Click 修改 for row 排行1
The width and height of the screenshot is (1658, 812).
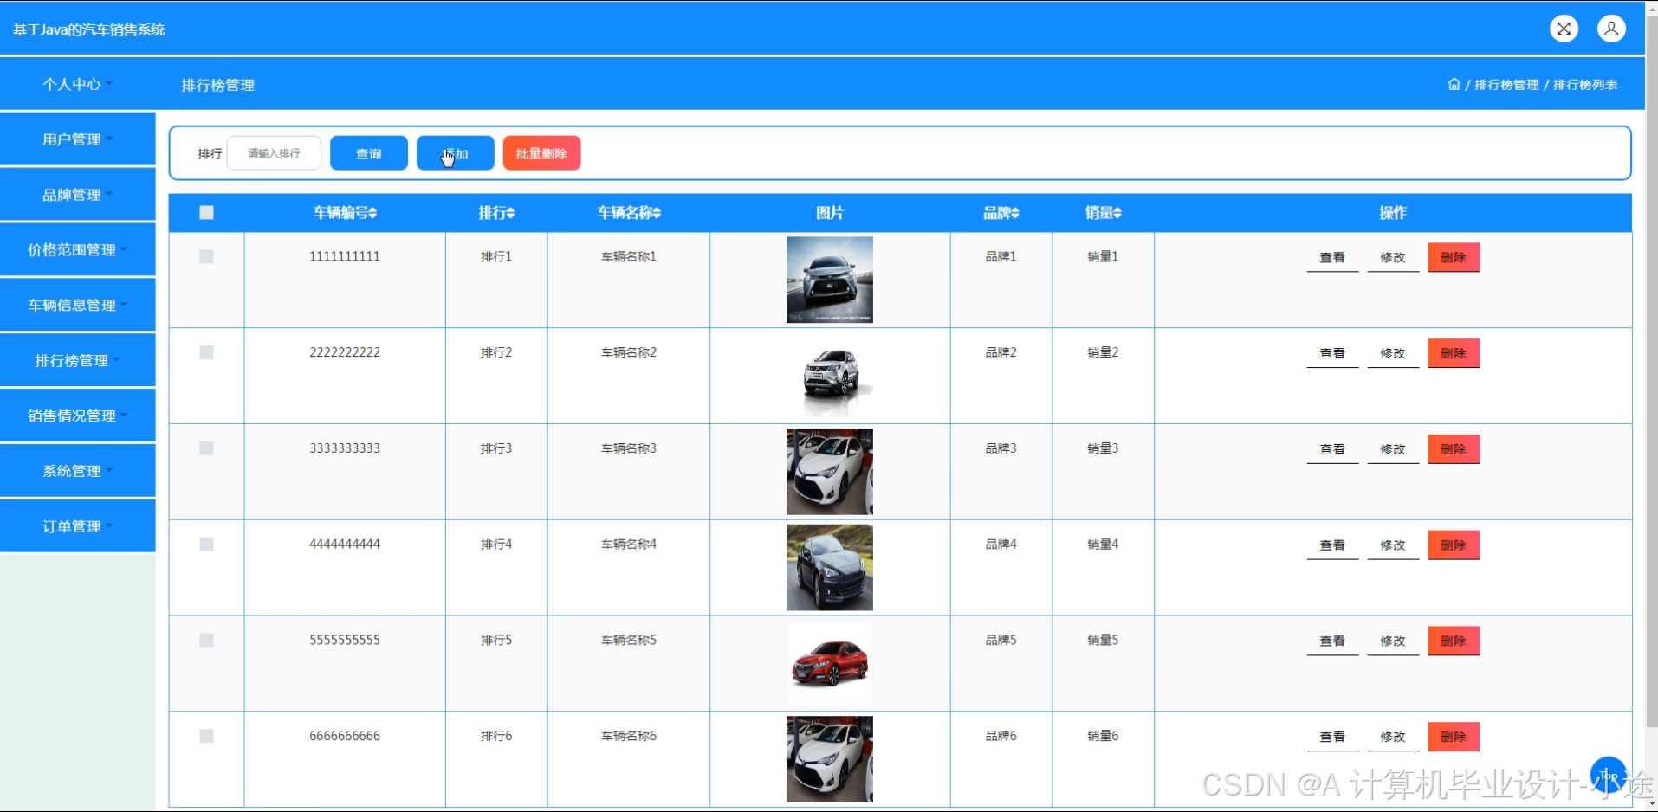click(x=1393, y=258)
